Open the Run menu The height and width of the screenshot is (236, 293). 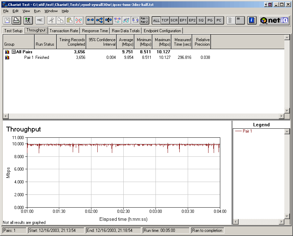pos(37,11)
